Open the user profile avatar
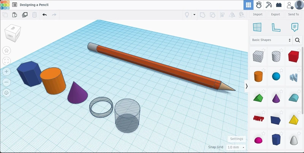 (299, 5)
